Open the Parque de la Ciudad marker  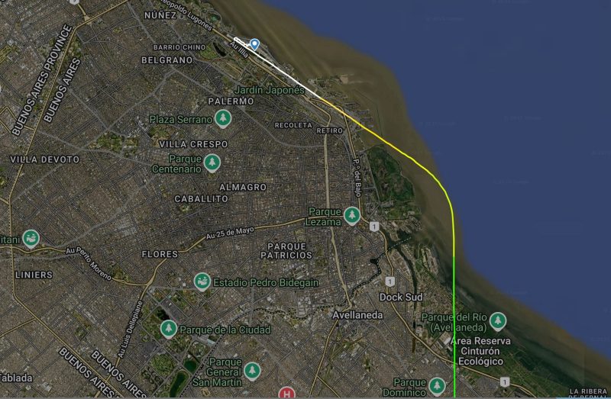point(169,330)
